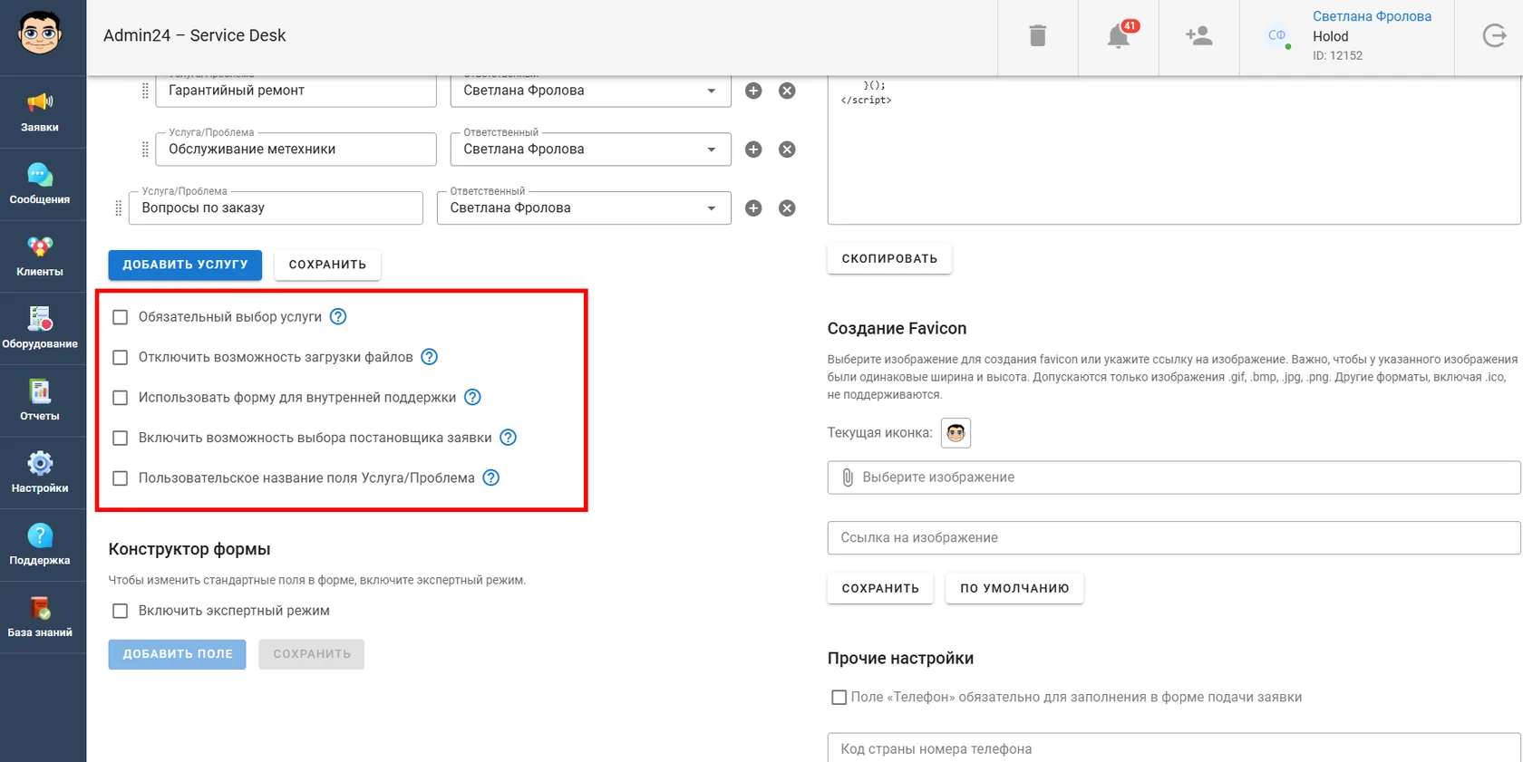Tick the Поле «Телефон» обязательно checkbox

coord(839,697)
